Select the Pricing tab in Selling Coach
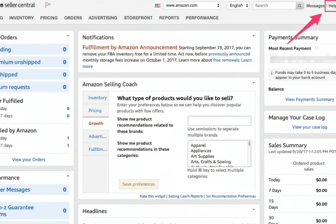This screenshot has width=336, height=224. 96,110
